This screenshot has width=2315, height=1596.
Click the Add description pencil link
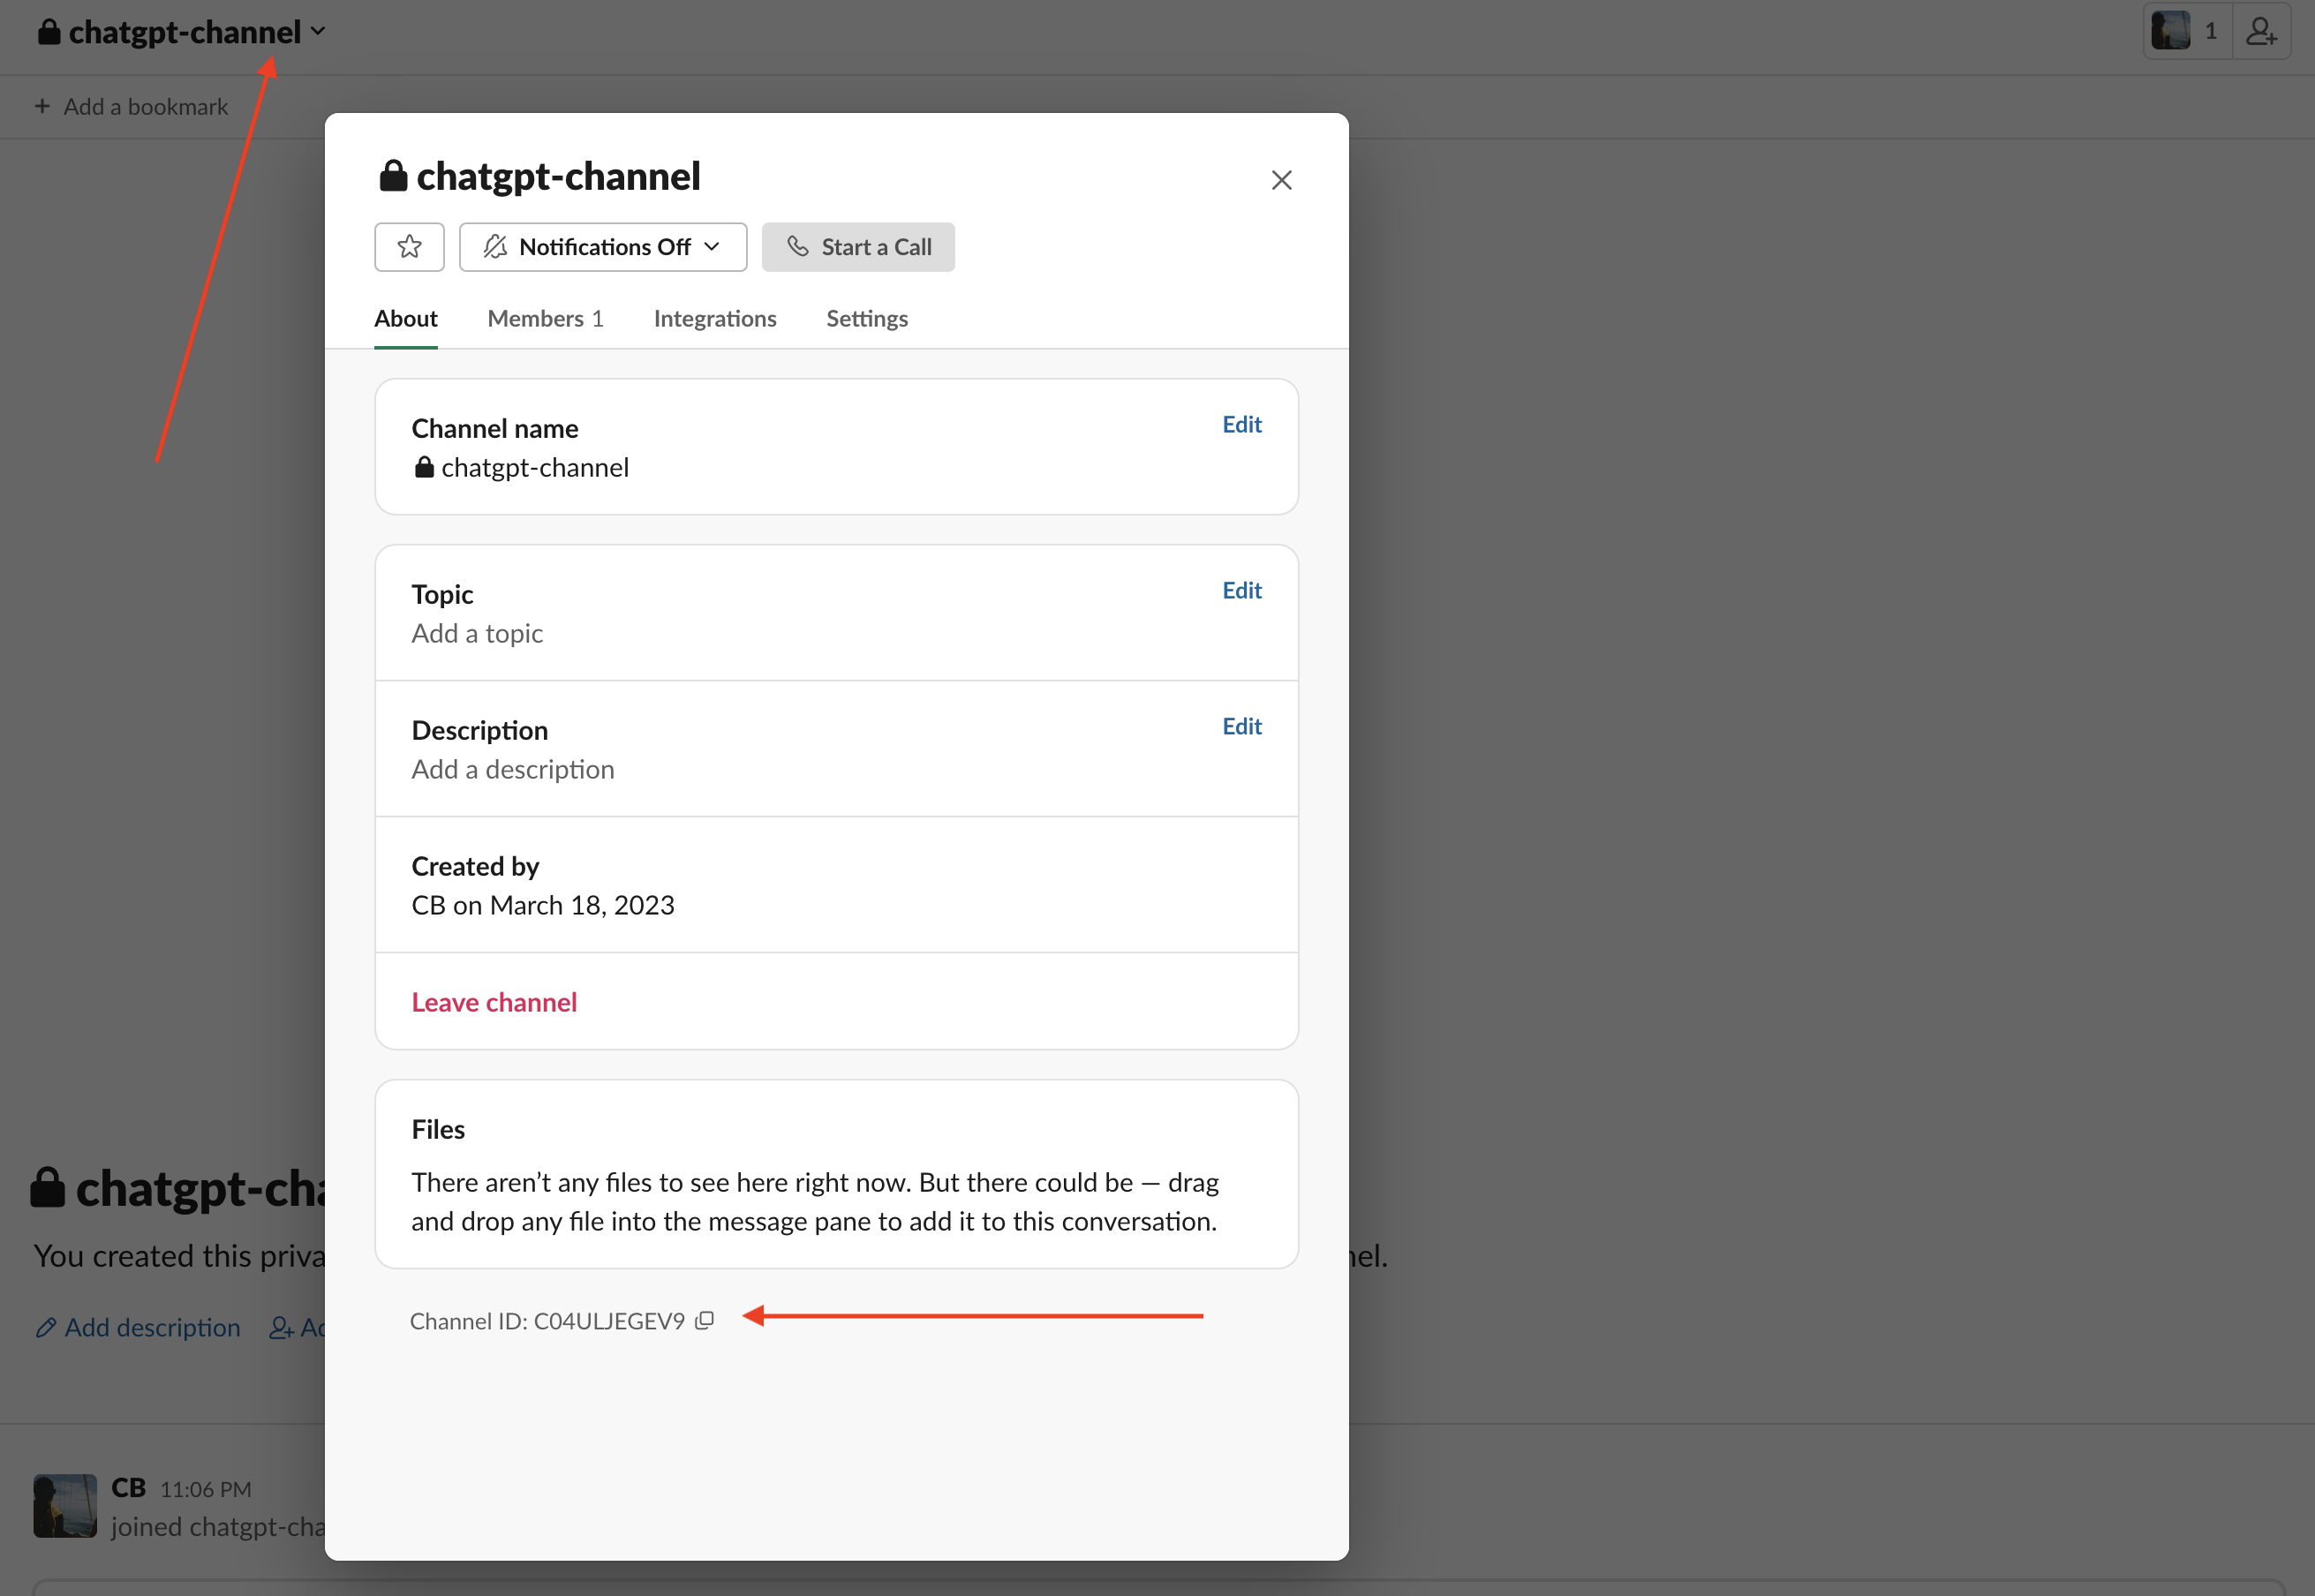click(138, 1327)
